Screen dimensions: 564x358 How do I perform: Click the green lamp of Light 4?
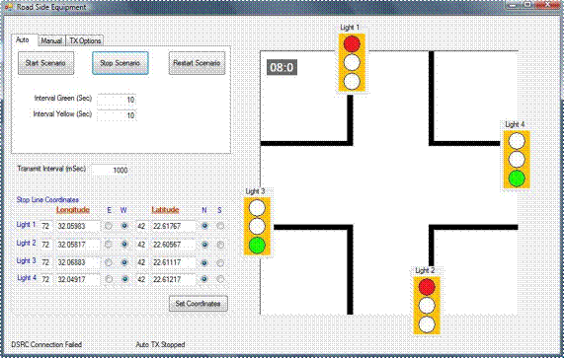[x=517, y=179]
